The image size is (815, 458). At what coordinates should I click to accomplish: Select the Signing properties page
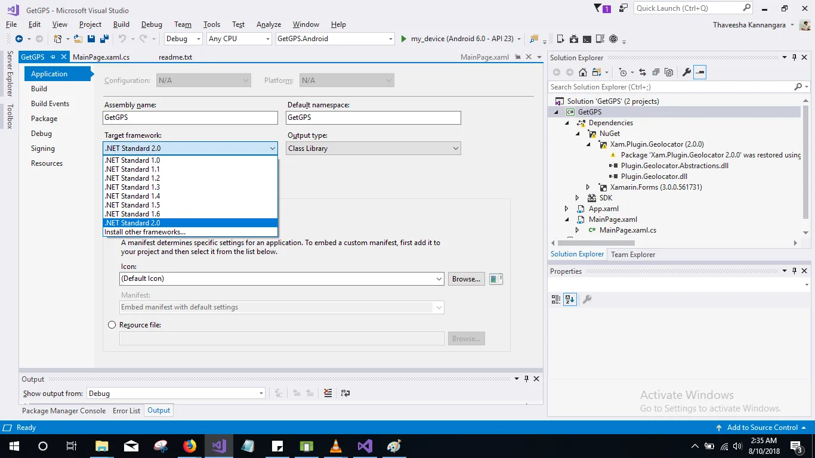click(x=43, y=148)
